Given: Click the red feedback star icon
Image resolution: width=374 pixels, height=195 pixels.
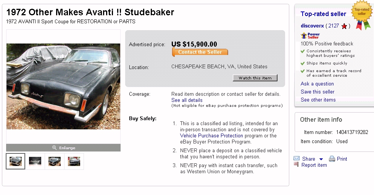Looking at the screenshot, I should (x=344, y=26).
